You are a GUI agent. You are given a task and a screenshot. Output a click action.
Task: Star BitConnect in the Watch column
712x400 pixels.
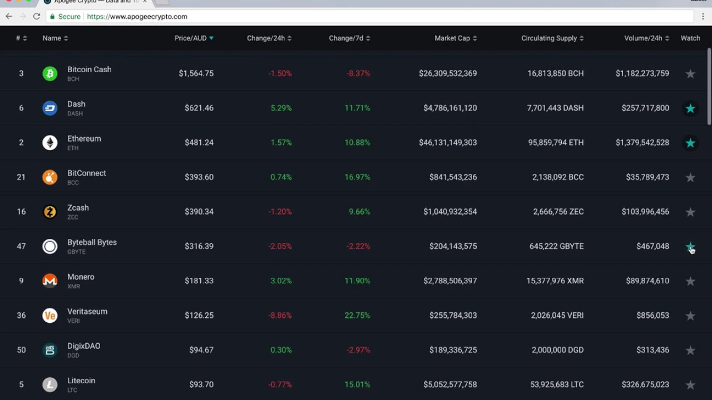[x=690, y=177]
